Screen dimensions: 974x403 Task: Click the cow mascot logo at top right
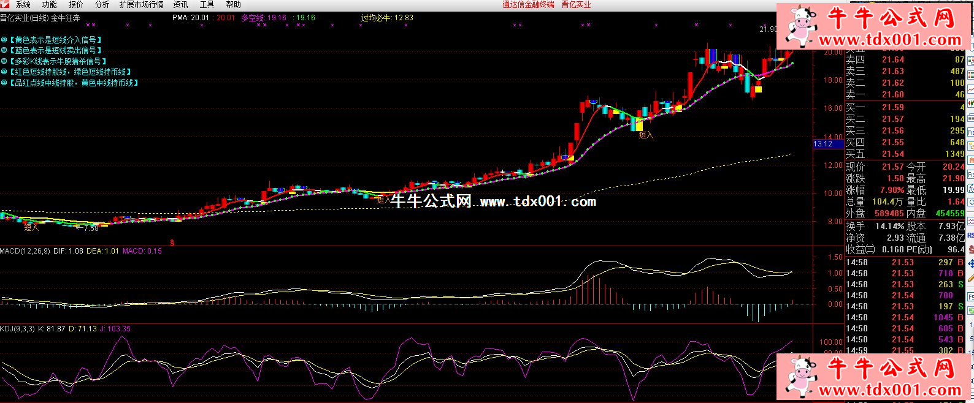tap(802, 24)
